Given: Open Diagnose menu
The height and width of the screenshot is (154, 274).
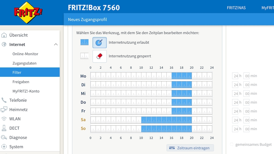Looking at the screenshot, I should pyautogui.click(x=18, y=137).
